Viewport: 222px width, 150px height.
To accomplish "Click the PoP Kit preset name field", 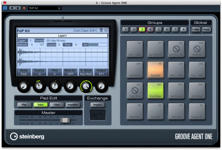I will click(43, 8).
